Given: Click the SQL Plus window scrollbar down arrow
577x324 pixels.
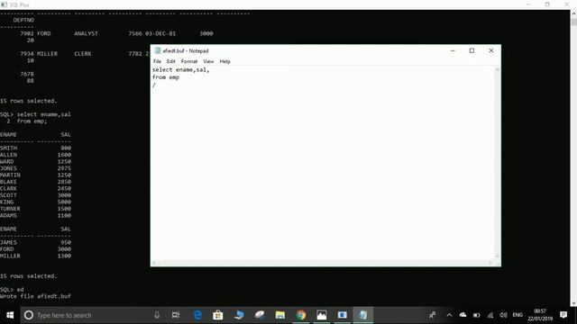Looking at the screenshot, I should (573, 303).
